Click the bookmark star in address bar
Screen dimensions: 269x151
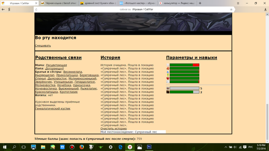tap(231, 10)
